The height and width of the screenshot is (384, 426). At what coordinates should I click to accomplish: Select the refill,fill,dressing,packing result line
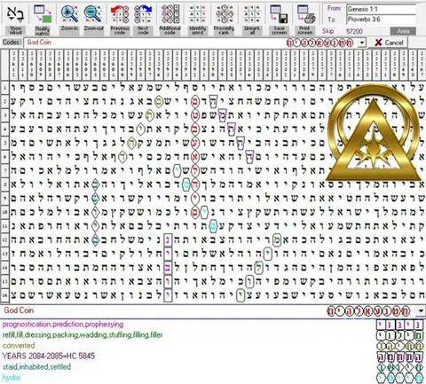[83, 335]
